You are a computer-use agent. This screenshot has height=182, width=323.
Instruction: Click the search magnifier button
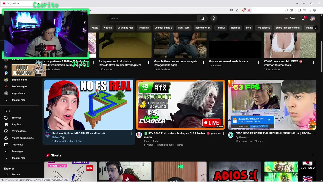(x=202, y=18)
